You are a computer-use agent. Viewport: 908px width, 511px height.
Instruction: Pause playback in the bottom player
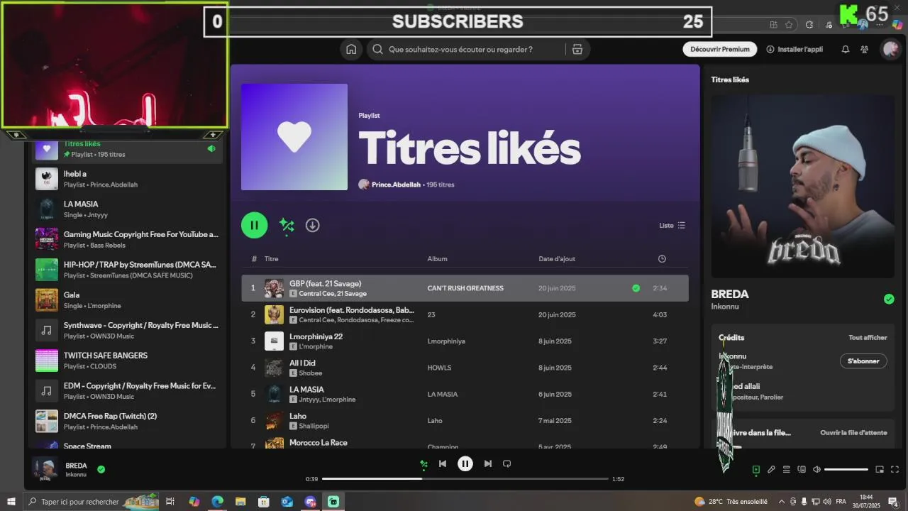pyautogui.click(x=465, y=463)
